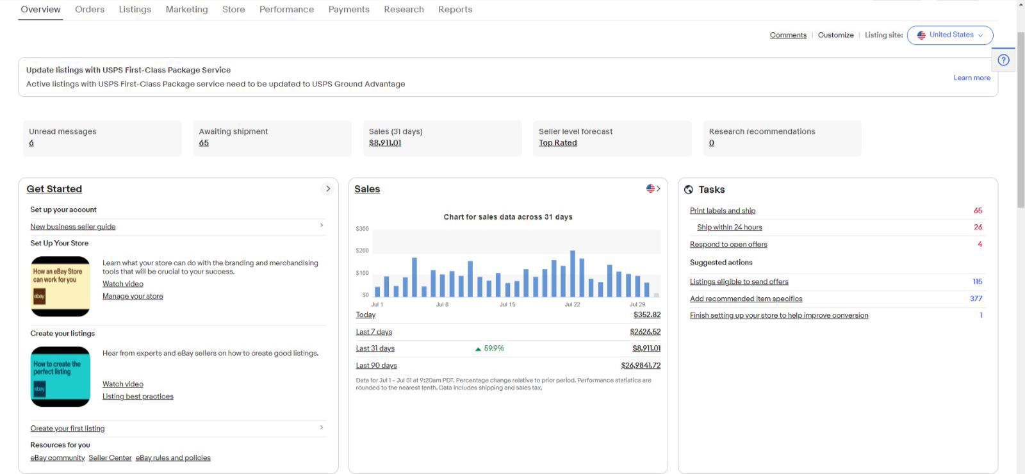The image size is (1025, 474).
Task: Open the eBay community link
Action: pyautogui.click(x=58, y=458)
